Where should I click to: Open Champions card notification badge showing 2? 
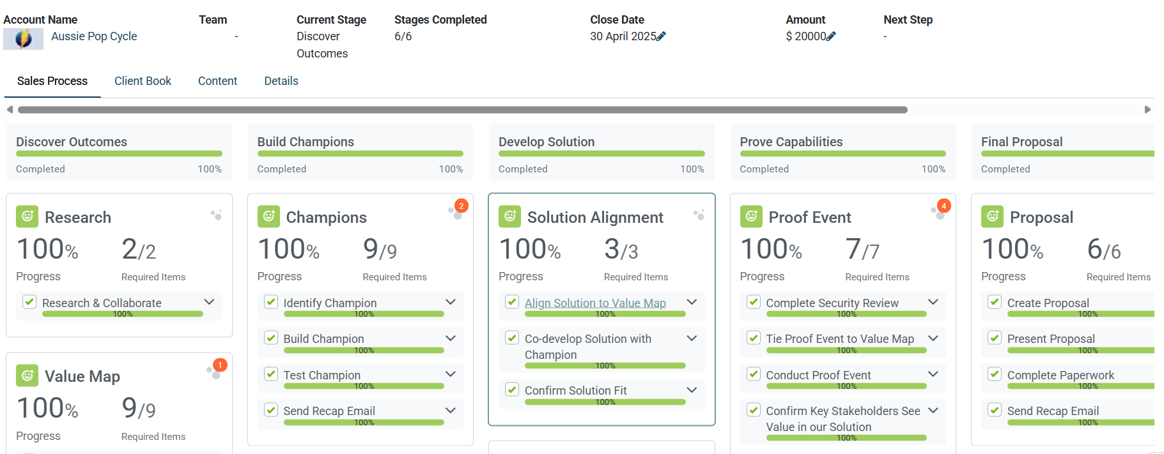pyautogui.click(x=461, y=206)
